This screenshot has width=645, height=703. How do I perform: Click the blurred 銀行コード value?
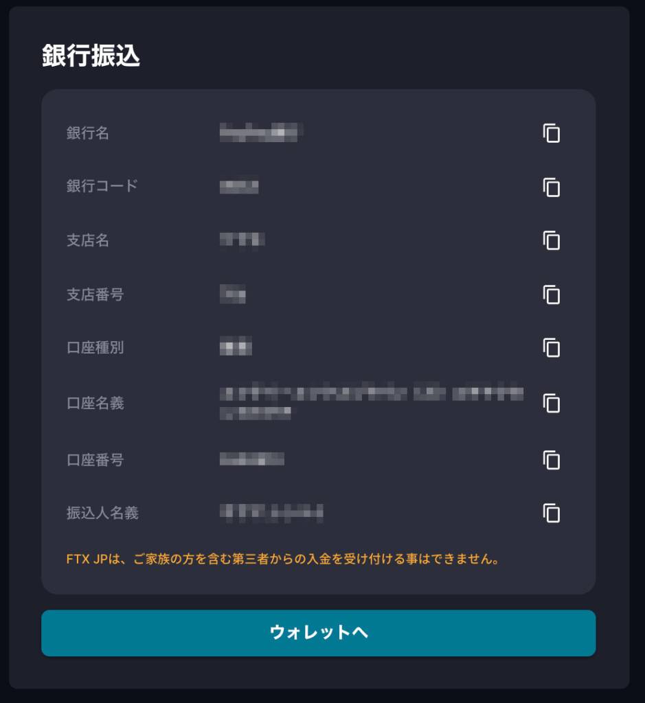pos(238,187)
